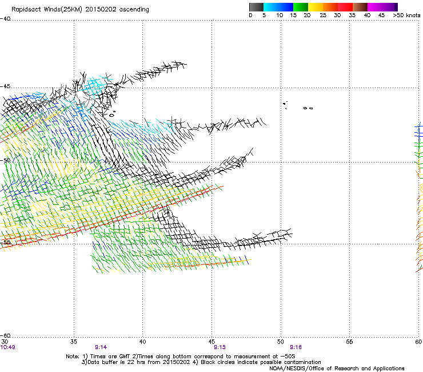Screen dimensions: 423x372
Task: Select the blue 10-15 knots legend segment
Action: click(x=286, y=7)
